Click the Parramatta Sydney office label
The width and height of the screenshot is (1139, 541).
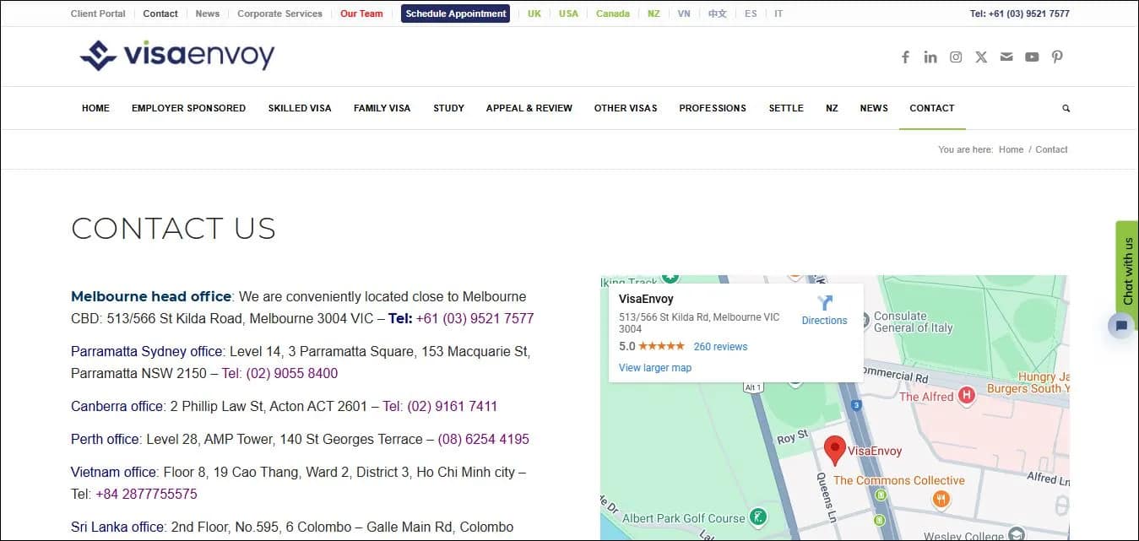[x=147, y=351]
